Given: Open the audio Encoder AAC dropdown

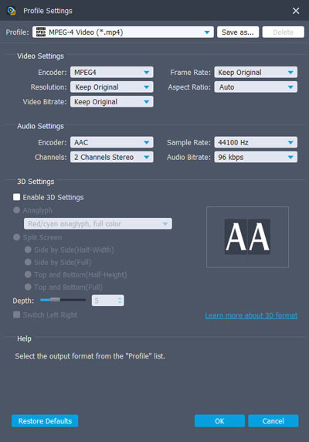Looking at the screenshot, I should click(x=112, y=142).
